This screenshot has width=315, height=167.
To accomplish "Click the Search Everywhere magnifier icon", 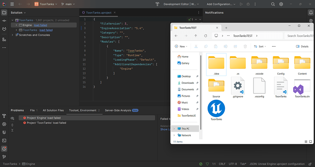I will click(x=273, y=4).
